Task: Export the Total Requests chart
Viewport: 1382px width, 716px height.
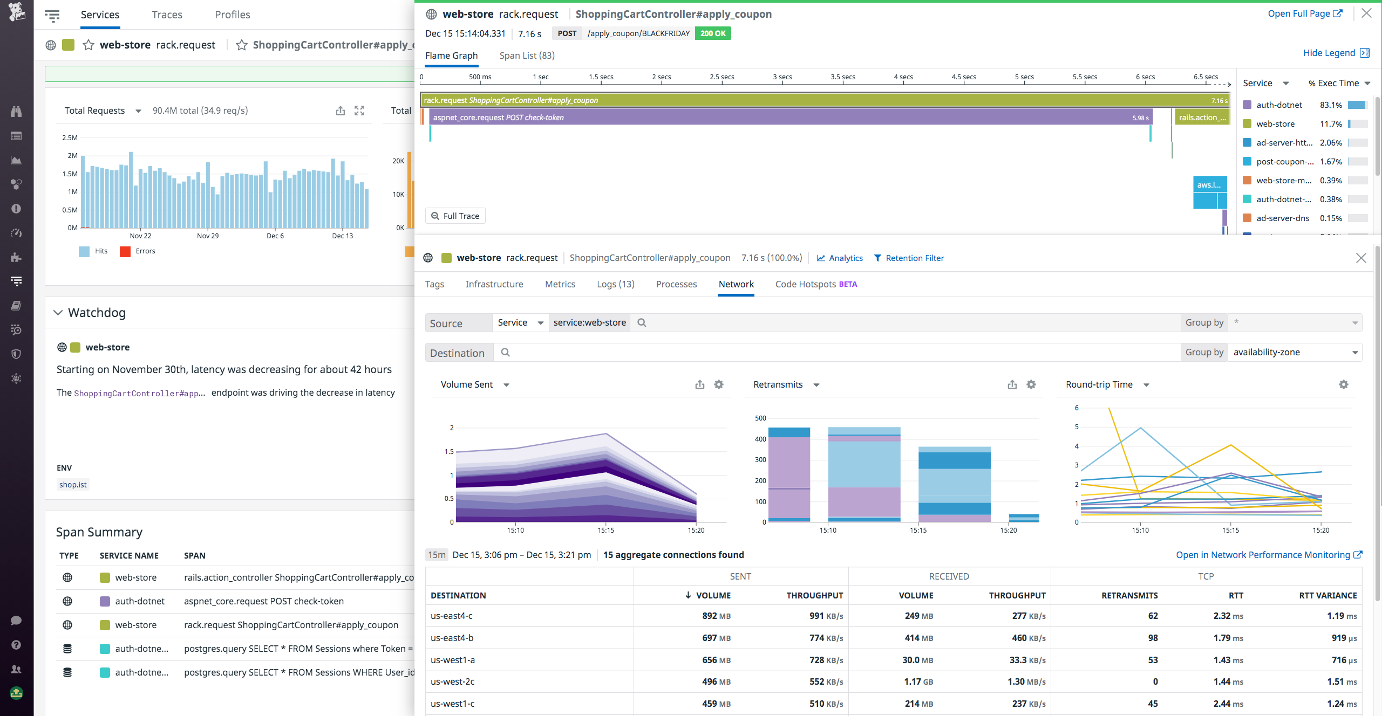Action: point(340,111)
